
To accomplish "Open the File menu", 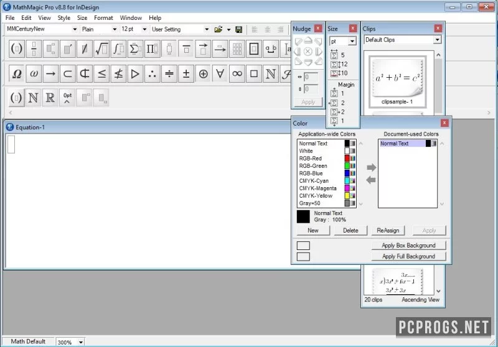I will (x=10, y=18).
